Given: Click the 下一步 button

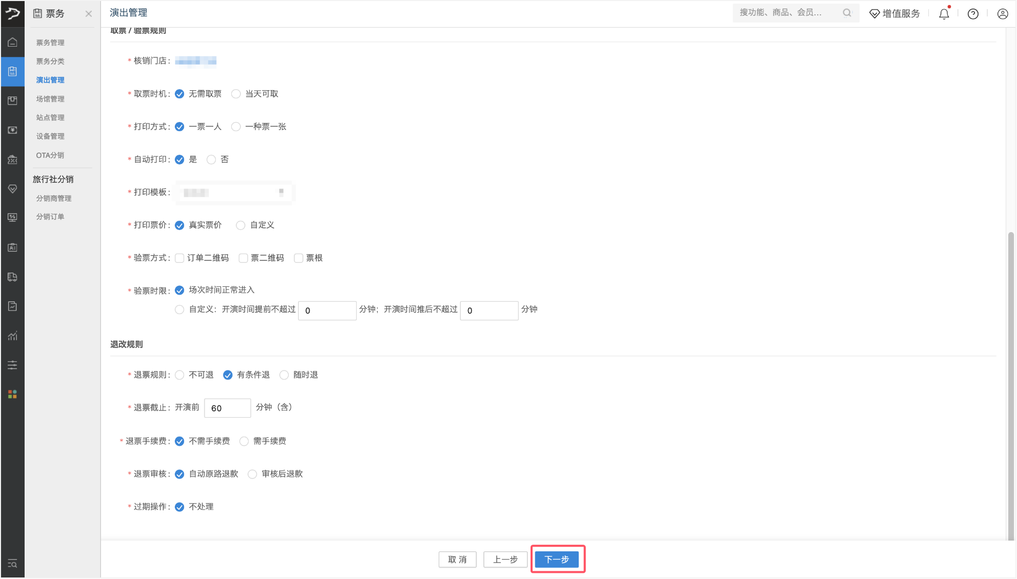Looking at the screenshot, I should coord(557,560).
